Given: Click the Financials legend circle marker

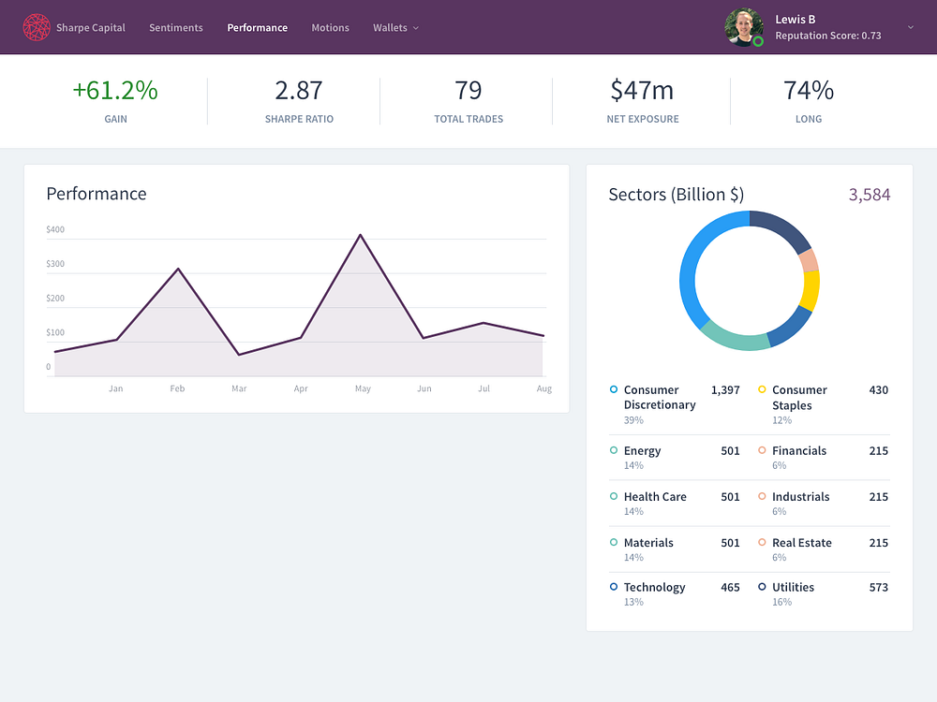Looking at the screenshot, I should tap(762, 450).
